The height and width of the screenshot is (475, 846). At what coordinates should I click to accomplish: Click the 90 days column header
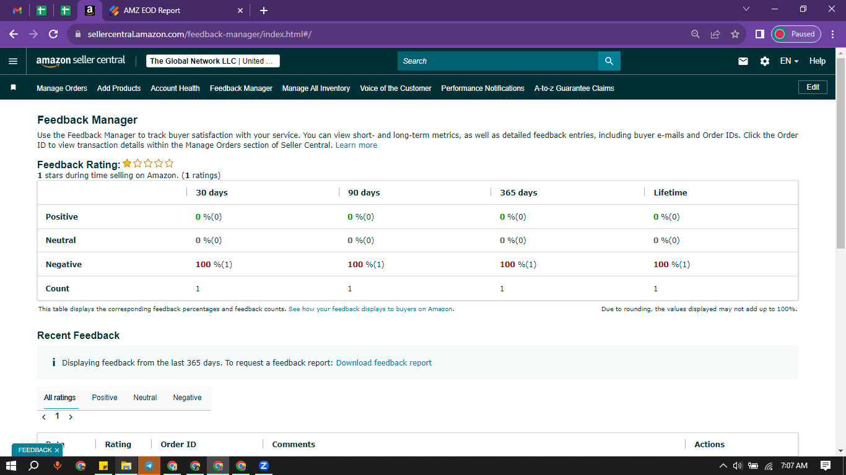point(364,193)
